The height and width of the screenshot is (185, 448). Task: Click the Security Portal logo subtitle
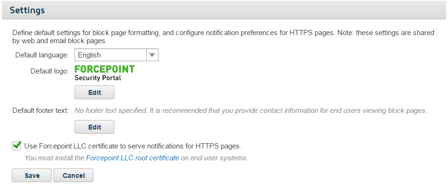coord(98,78)
